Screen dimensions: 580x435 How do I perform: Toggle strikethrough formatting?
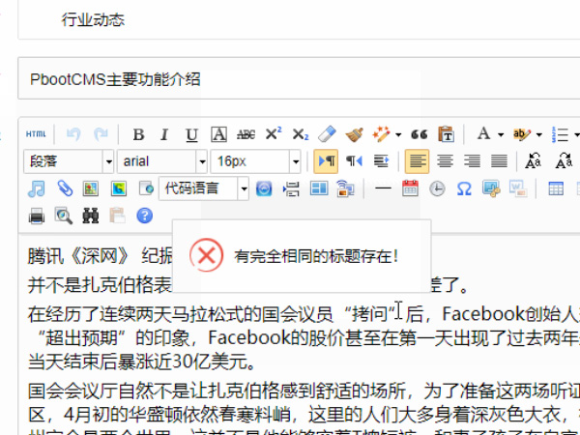[246, 134]
